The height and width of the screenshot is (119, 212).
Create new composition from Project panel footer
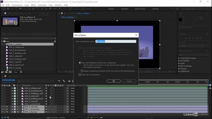(x=10, y=72)
